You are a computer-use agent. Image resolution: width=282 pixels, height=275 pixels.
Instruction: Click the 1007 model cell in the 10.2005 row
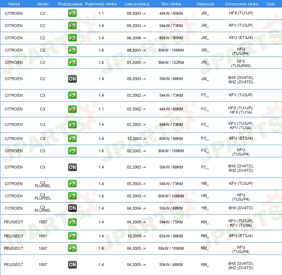point(43,236)
